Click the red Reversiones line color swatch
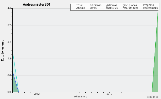Image resolution: width=161 pixels, height=99 pixels. 140,8
